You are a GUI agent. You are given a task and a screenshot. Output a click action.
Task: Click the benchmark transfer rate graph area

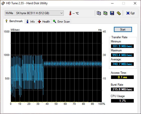click(56, 67)
